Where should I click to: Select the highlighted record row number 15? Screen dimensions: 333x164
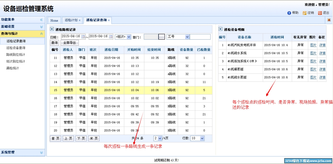click(131, 90)
